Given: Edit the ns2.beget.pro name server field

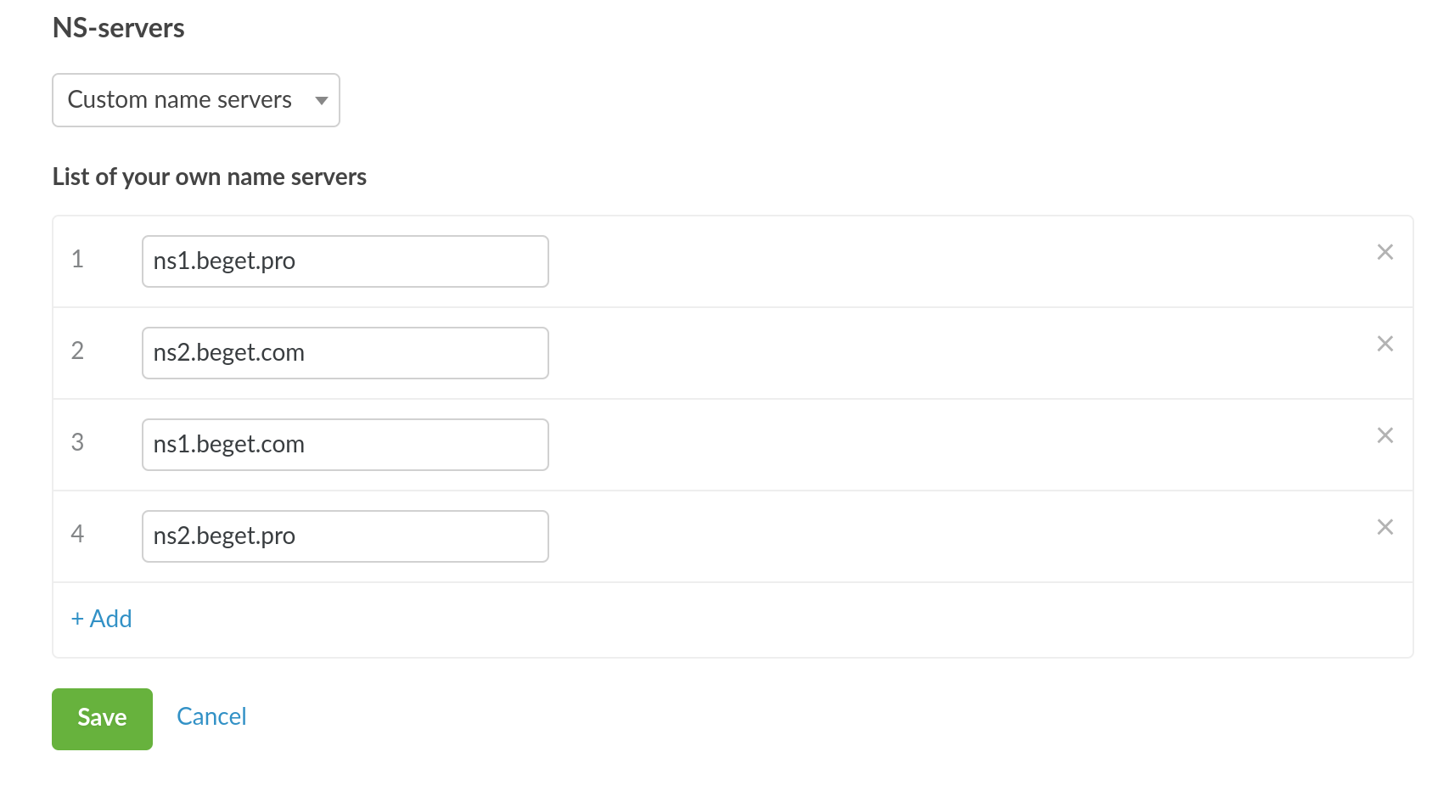Looking at the screenshot, I should pyautogui.click(x=345, y=536).
